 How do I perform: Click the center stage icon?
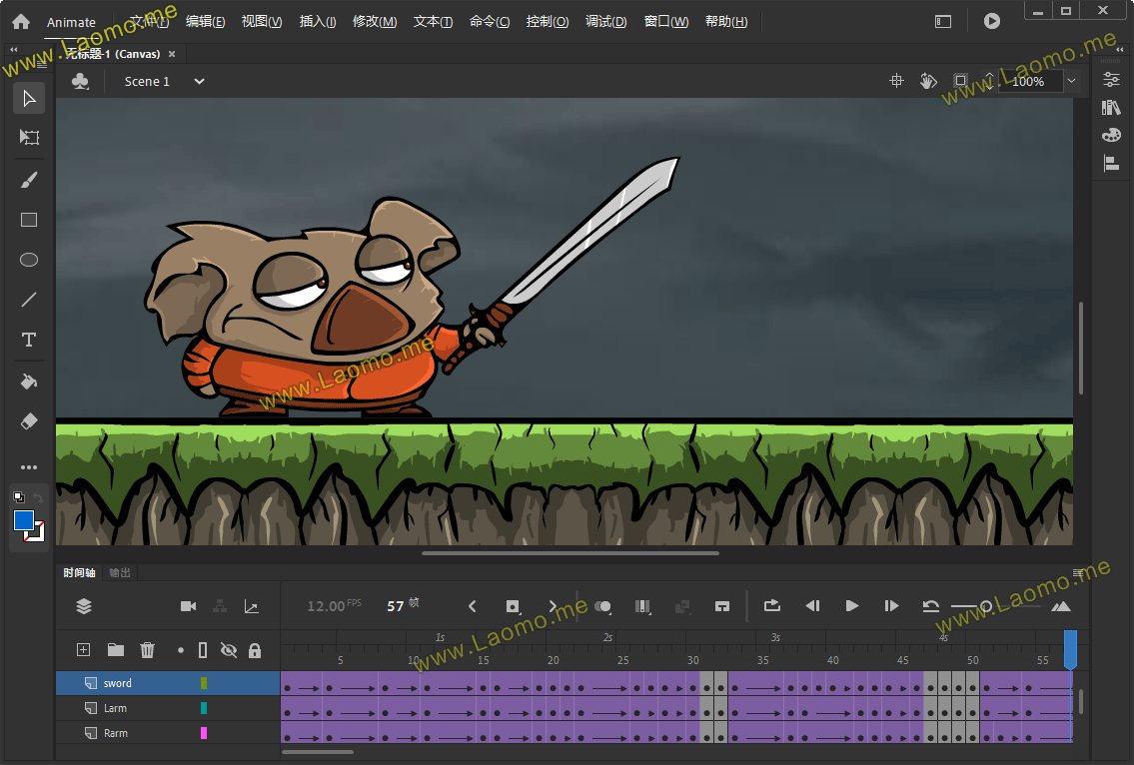tap(897, 81)
